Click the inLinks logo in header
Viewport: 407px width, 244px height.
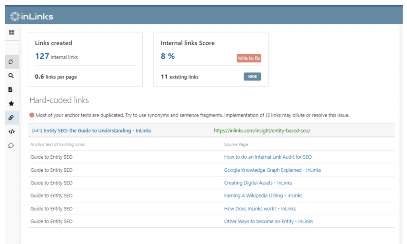pyautogui.click(x=32, y=16)
